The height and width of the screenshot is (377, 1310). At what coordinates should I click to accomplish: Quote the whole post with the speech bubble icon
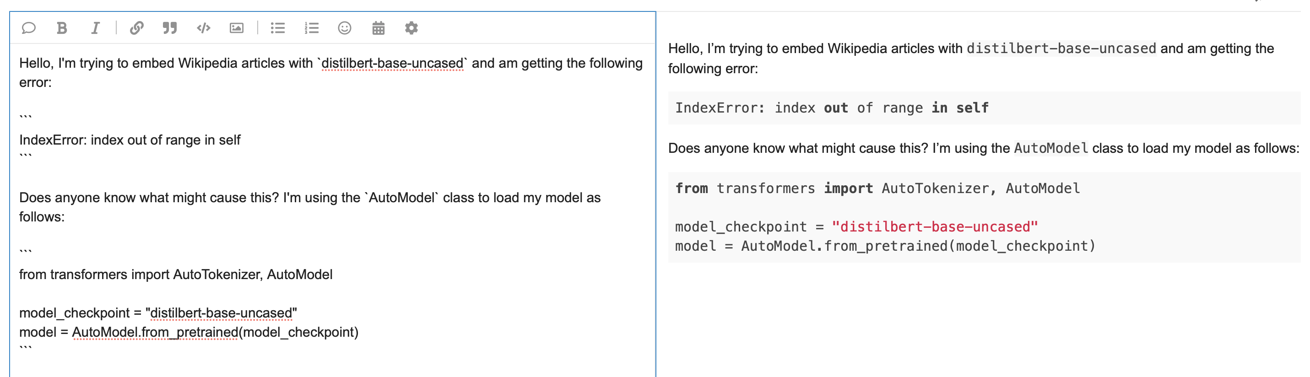coord(29,28)
